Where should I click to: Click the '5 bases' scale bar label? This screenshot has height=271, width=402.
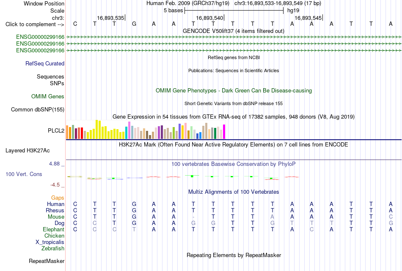click(x=173, y=11)
